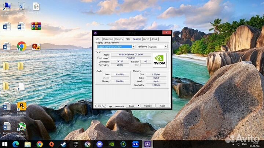Close the CPU-Z window with red X

(167, 33)
